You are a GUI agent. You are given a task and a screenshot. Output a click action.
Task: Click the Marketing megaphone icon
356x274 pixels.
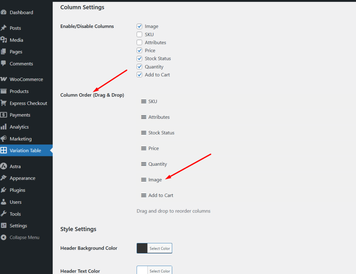tap(3, 139)
